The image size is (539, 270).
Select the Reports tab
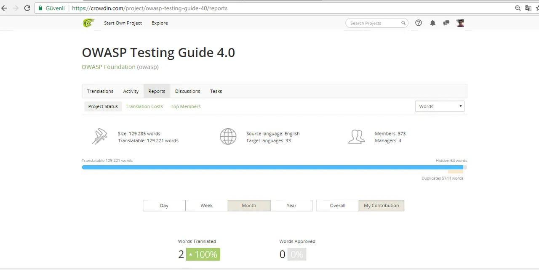tap(157, 91)
